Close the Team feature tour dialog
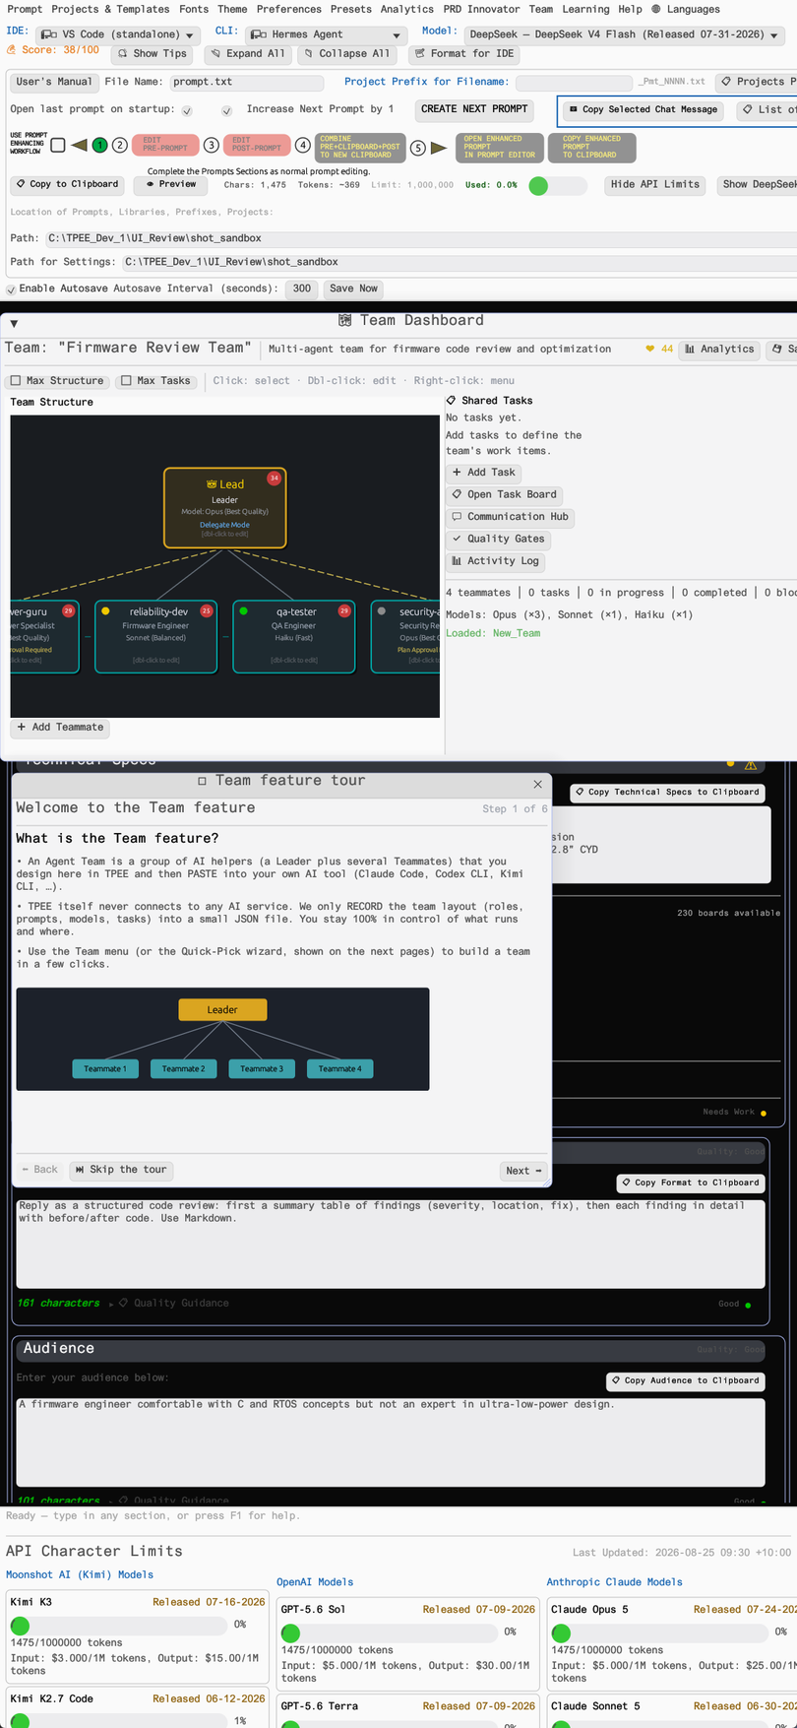797x1728 pixels. pyautogui.click(x=537, y=784)
